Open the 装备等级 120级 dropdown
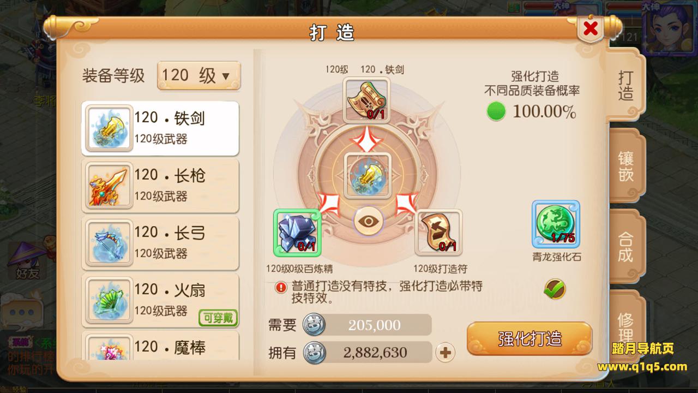This screenshot has width=698, height=393. [198, 76]
